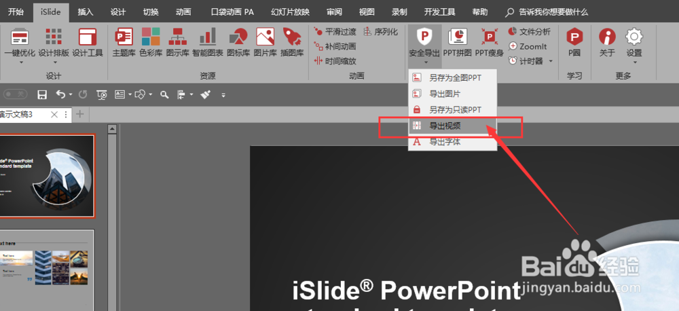Screen dimensions: 679x311
Task: Customize the quick access toolbar dropdown
Action: click(x=223, y=95)
